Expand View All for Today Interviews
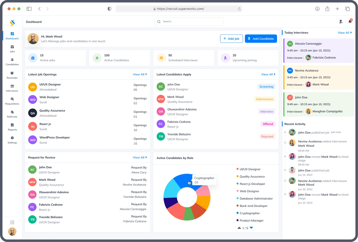Image resolution: width=358 pixels, height=242 pixels. pyautogui.click(x=344, y=32)
